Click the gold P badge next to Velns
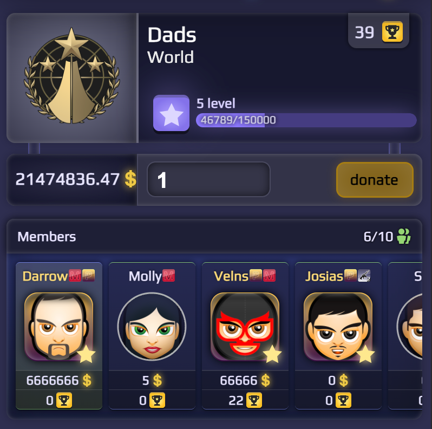Viewport: 432px width, 429px height. coord(256,275)
